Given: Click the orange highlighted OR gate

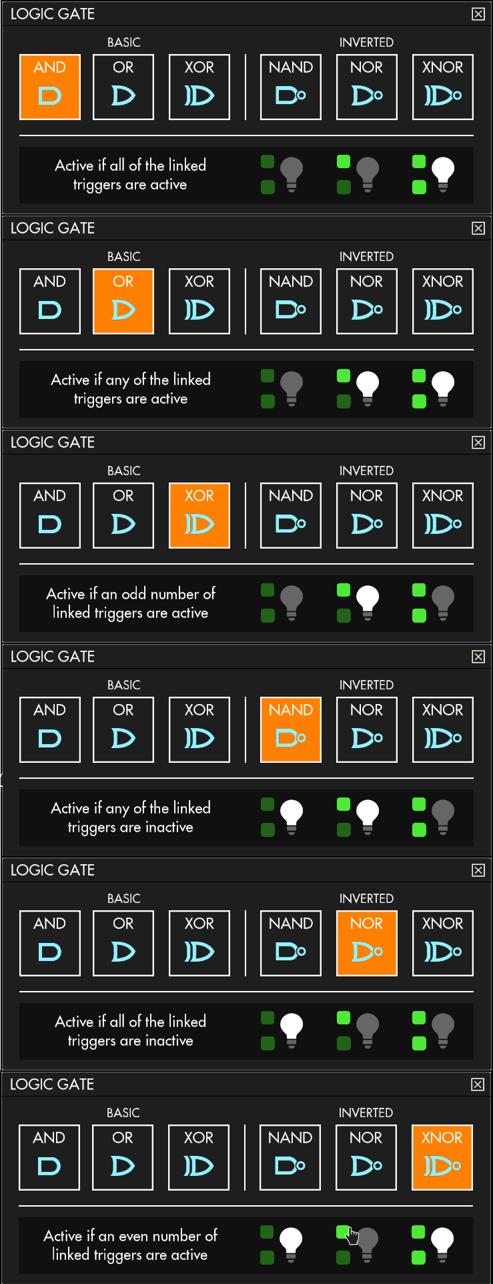Looking at the screenshot, I should (123, 302).
